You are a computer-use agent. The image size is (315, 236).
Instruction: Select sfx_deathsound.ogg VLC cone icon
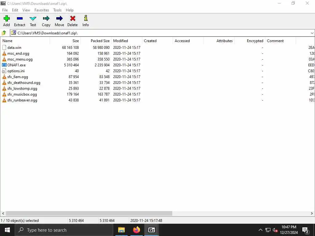pos(4,82)
